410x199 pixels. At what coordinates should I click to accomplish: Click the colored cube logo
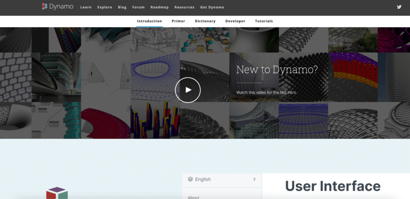[57, 193]
